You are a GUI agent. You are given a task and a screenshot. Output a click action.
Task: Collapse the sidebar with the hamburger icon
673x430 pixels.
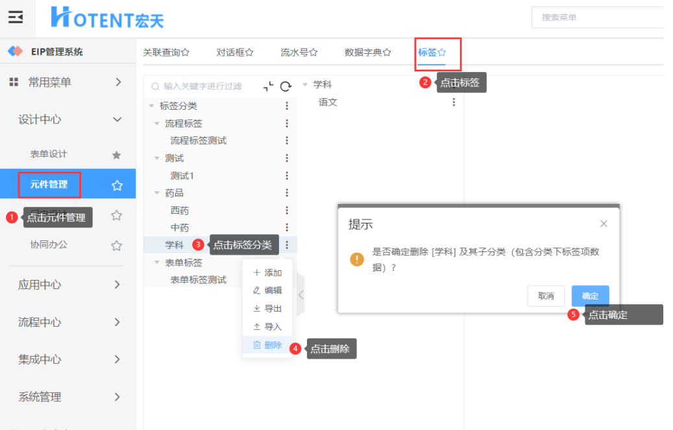pyautogui.click(x=16, y=17)
